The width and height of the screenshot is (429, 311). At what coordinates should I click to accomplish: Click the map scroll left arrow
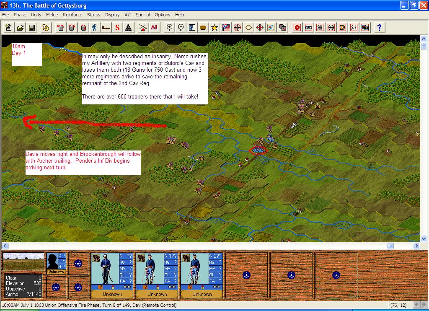5,246
